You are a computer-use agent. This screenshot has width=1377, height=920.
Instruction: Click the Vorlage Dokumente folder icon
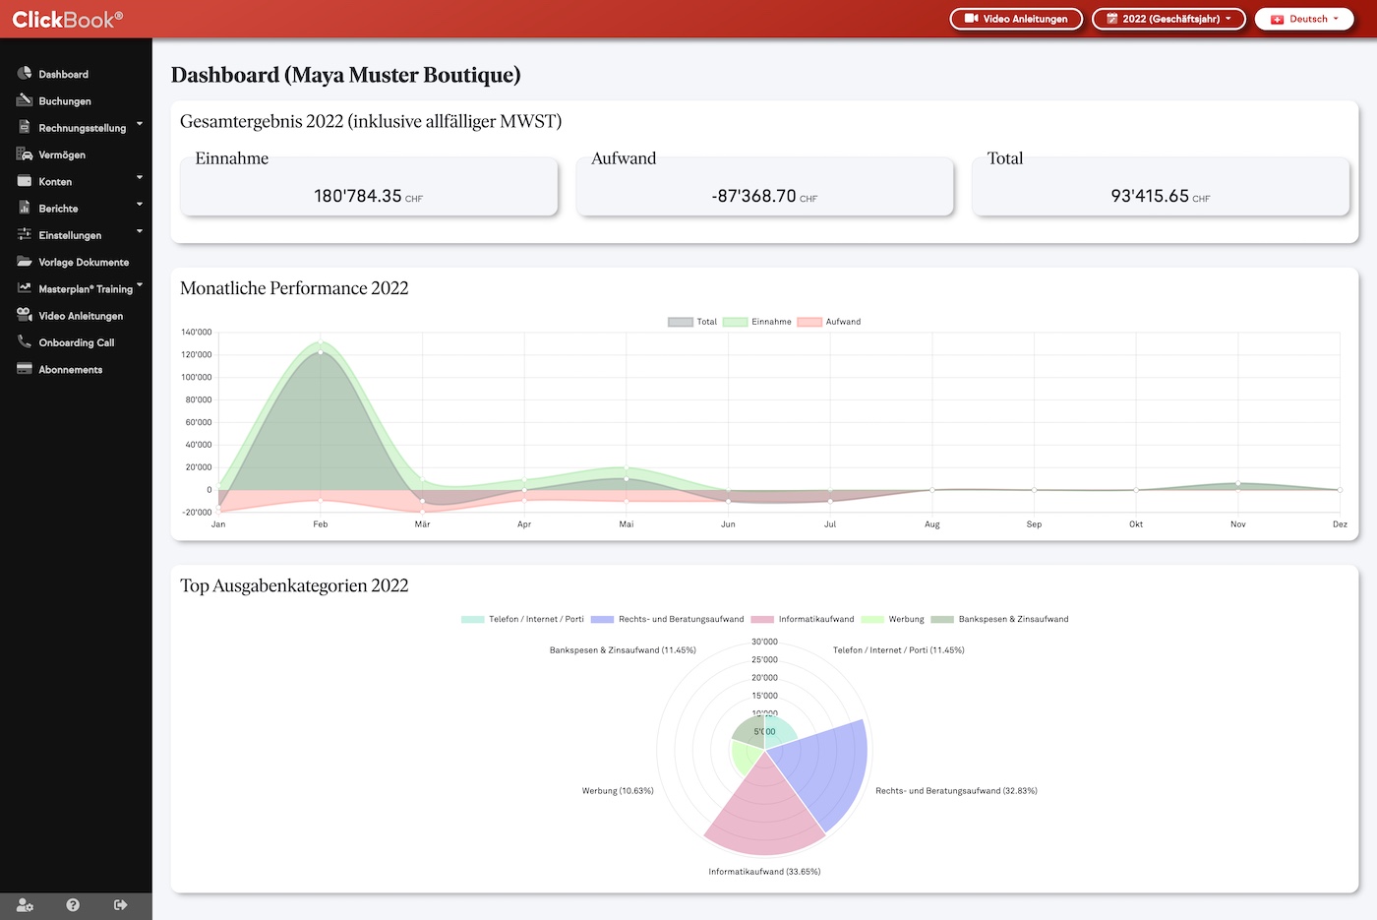pyautogui.click(x=25, y=262)
